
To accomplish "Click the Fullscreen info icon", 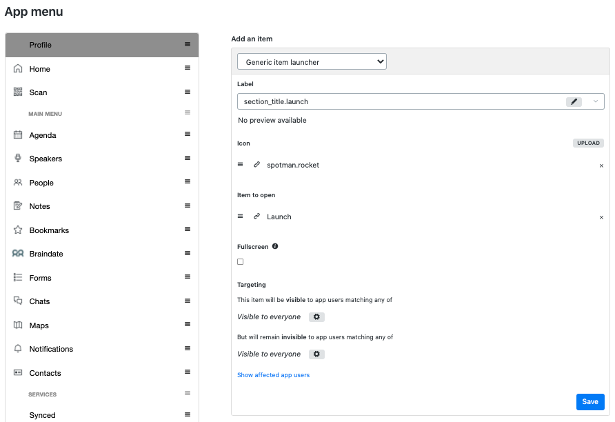I will pos(275,246).
